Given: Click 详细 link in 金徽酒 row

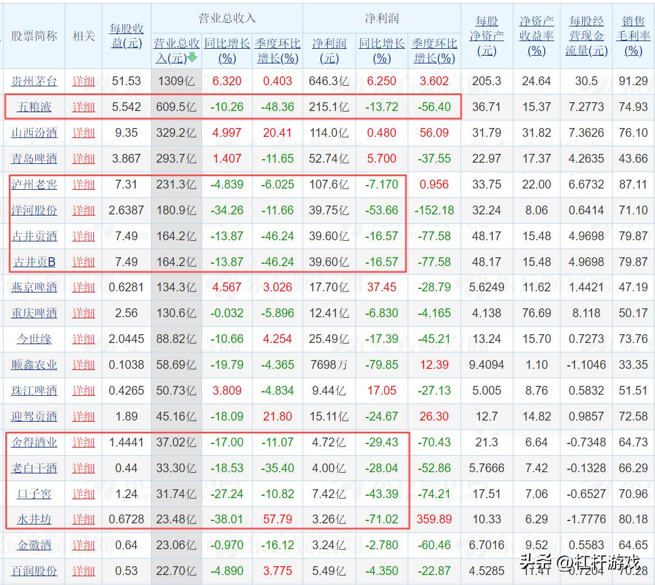Looking at the screenshot, I should coord(83,545).
